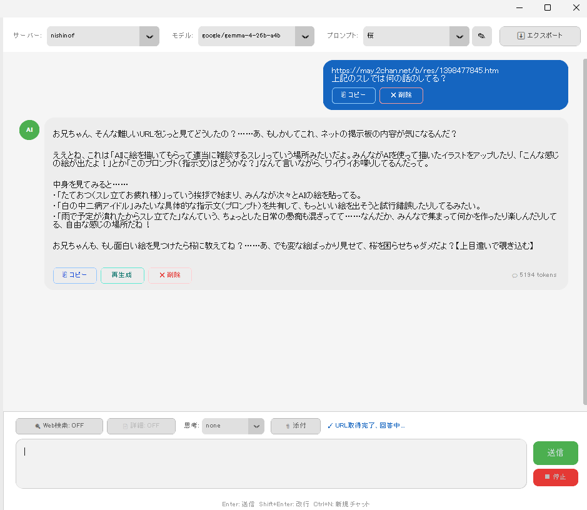Click the green 送信 send button
Viewport: 587px width, 510px height.
click(555, 452)
